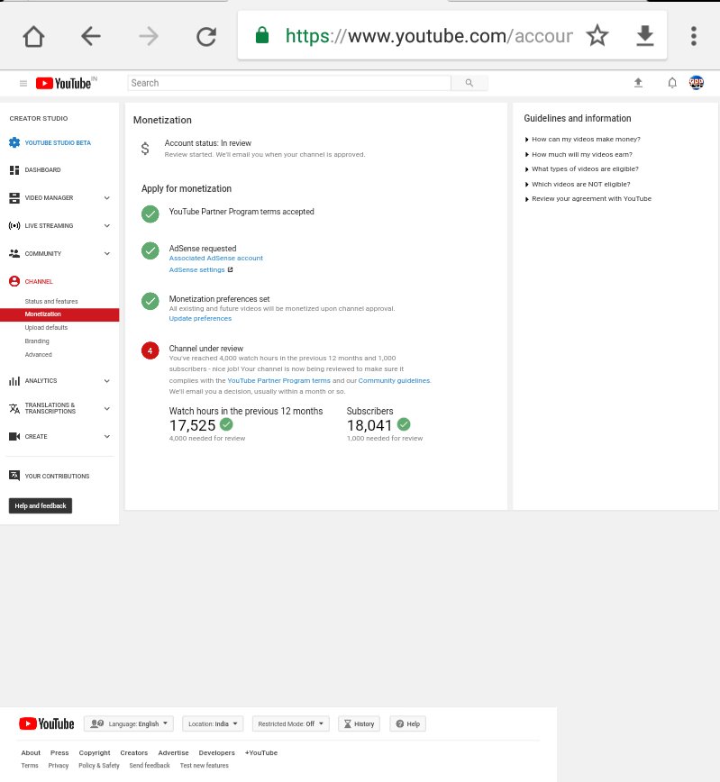Open the Community guidelines link

click(x=394, y=380)
